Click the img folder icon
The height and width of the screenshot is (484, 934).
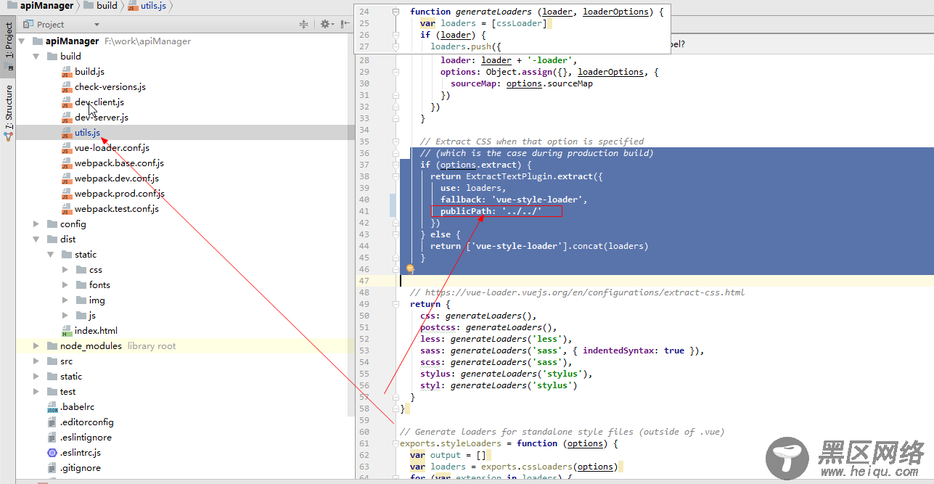coord(81,300)
